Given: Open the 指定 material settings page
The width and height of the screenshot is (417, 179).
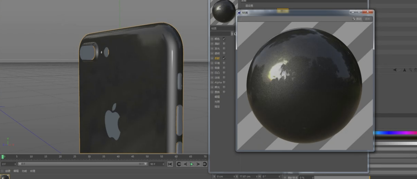Looking at the screenshot, I should click(x=217, y=106).
